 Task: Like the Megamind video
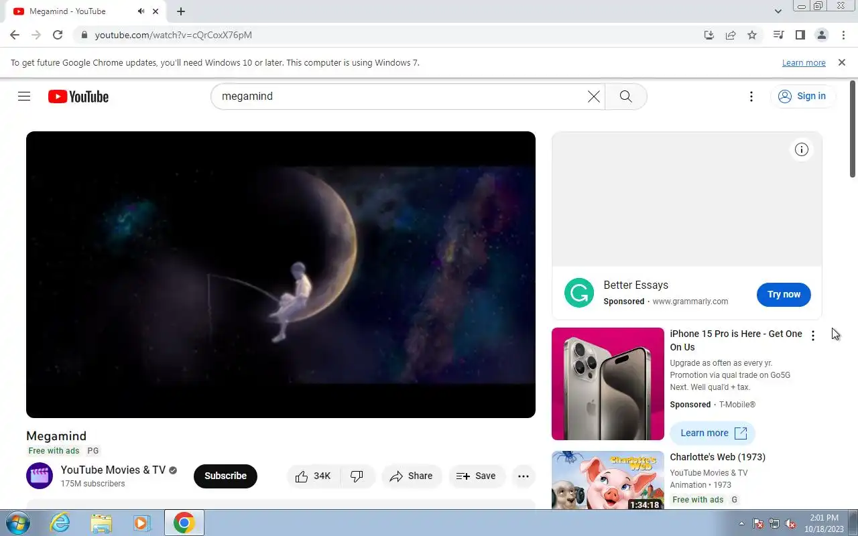pyautogui.click(x=314, y=476)
